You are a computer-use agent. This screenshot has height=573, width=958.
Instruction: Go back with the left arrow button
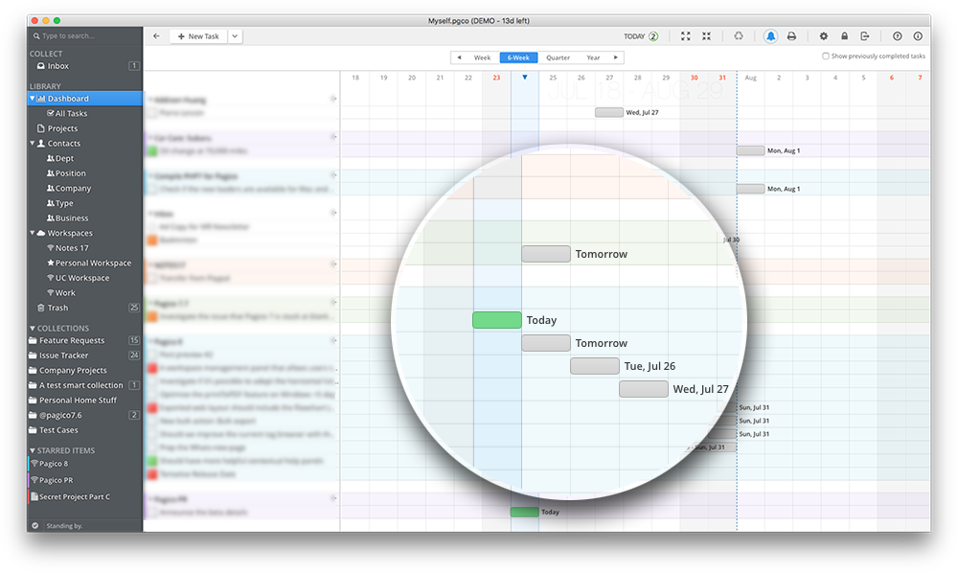[x=156, y=36]
